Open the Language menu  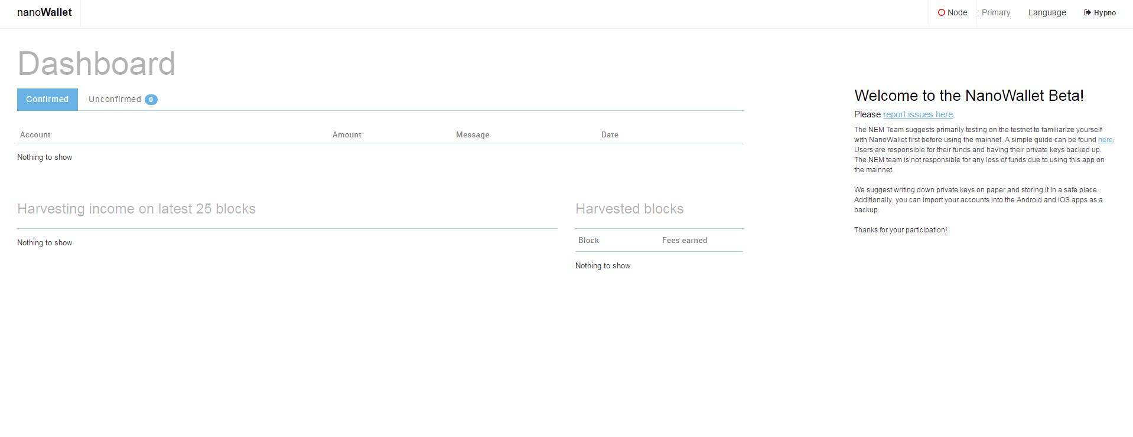[x=1047, y=12]
